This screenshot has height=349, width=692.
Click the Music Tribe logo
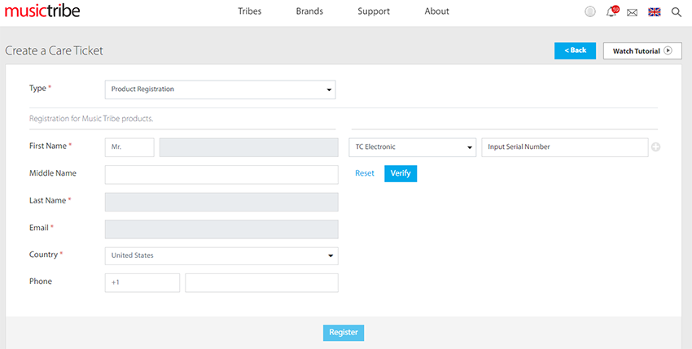click(x=43, y=11)
